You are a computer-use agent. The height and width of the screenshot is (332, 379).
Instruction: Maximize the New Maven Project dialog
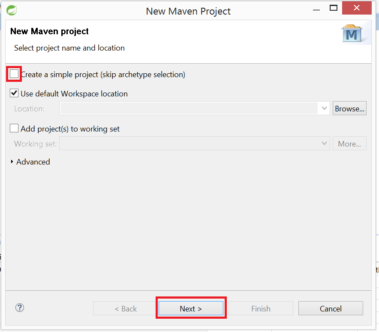pos(334,8)
